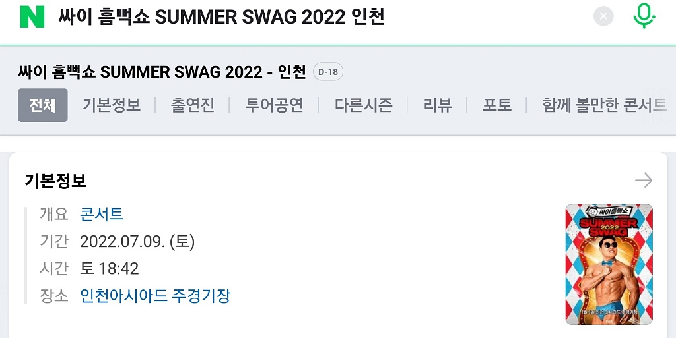676x338 pixels.
Task: Show the 리뷰 tab
Action: pos(438,105)
